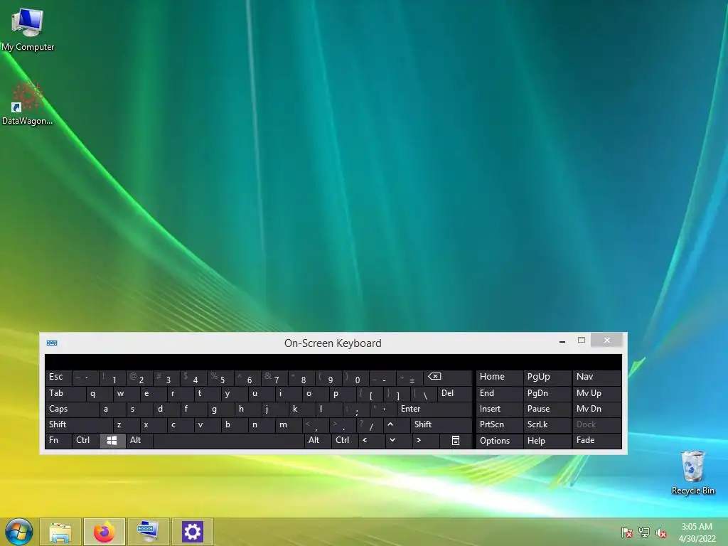This screenshot has width=728, height=546.
Task: Toggle the right Alt key
Action: [x=318, y=441]
